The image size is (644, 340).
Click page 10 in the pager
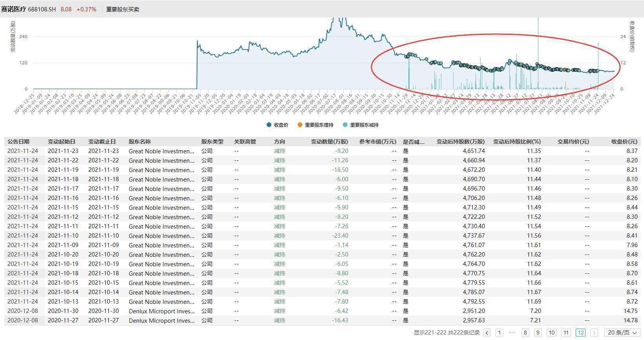(x=551, y=333)
